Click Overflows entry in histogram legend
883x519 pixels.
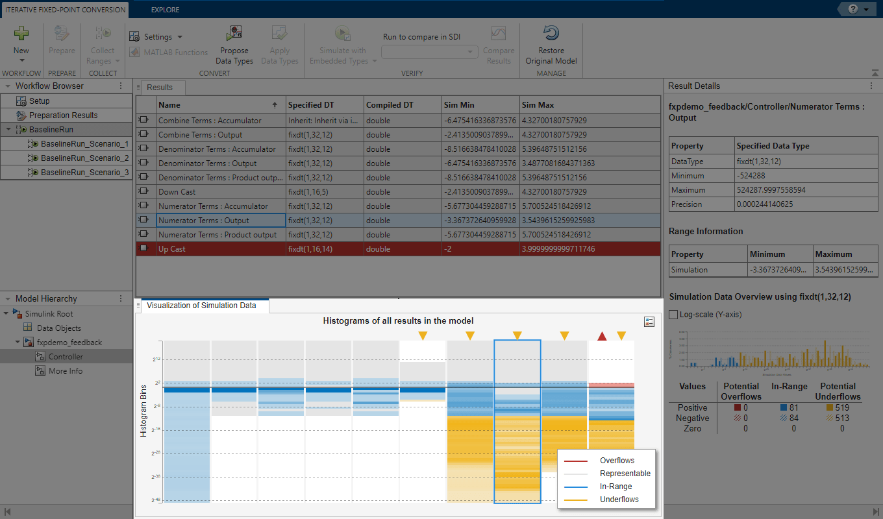(607, 461)
